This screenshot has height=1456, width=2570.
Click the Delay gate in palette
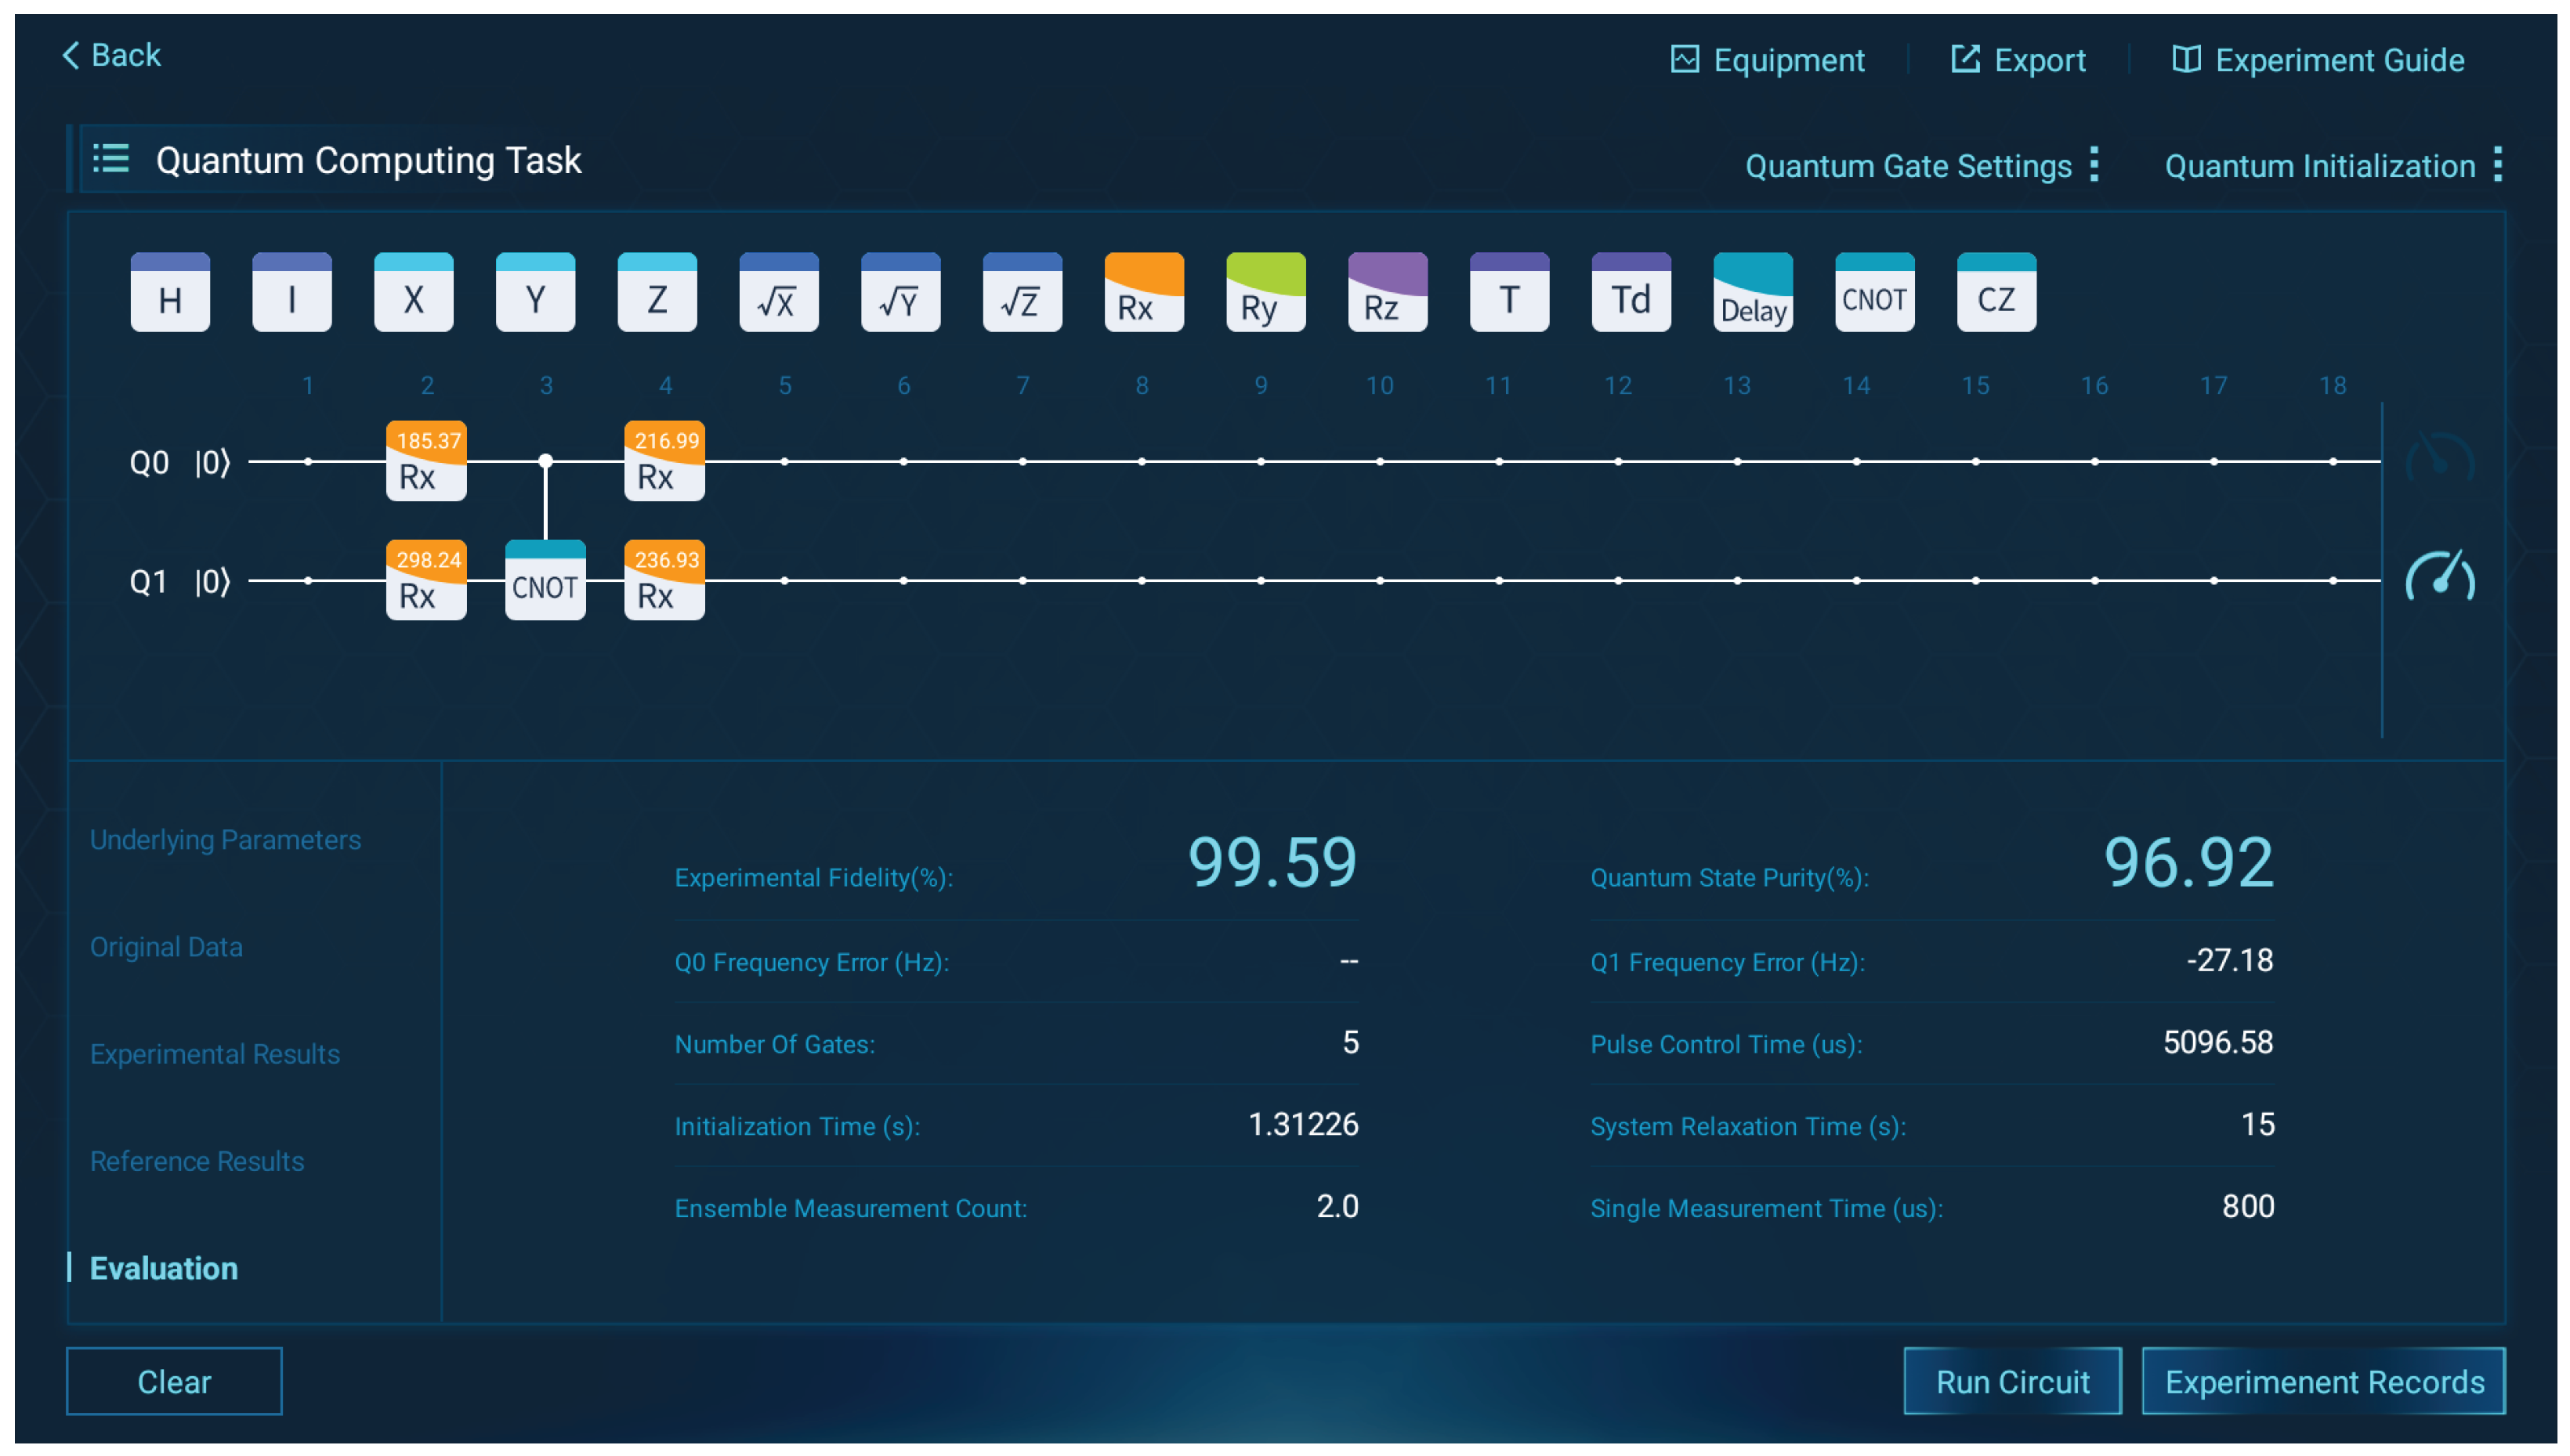[1753, 292]
